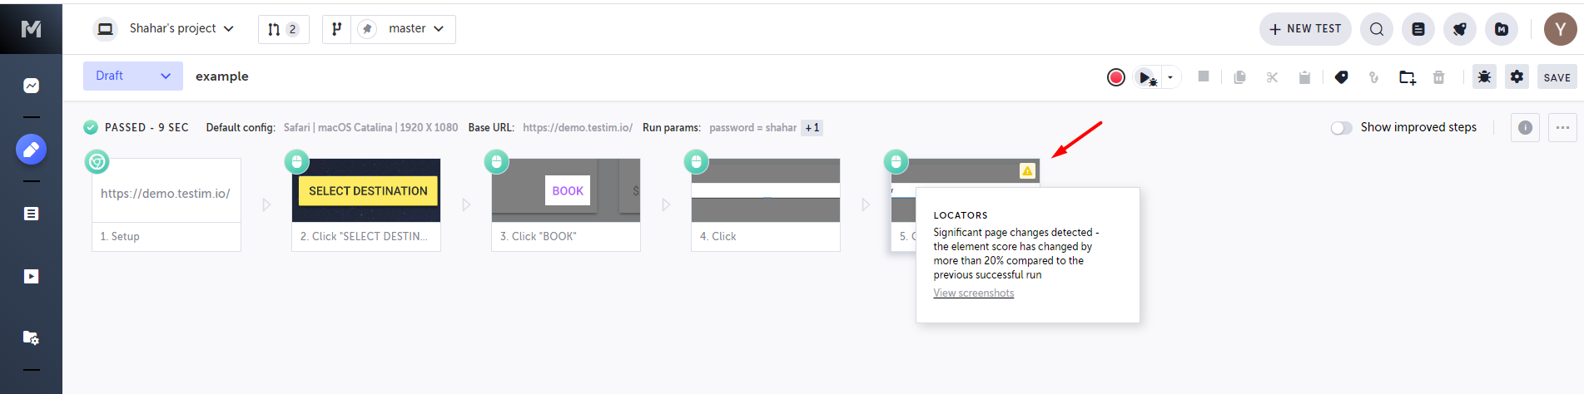1584x394 pixels.
Task: Click the View screenshots link
Action: click(973, 293)
